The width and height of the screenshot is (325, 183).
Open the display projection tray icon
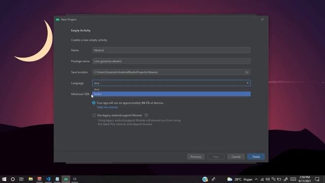click(x=273, y=179)
